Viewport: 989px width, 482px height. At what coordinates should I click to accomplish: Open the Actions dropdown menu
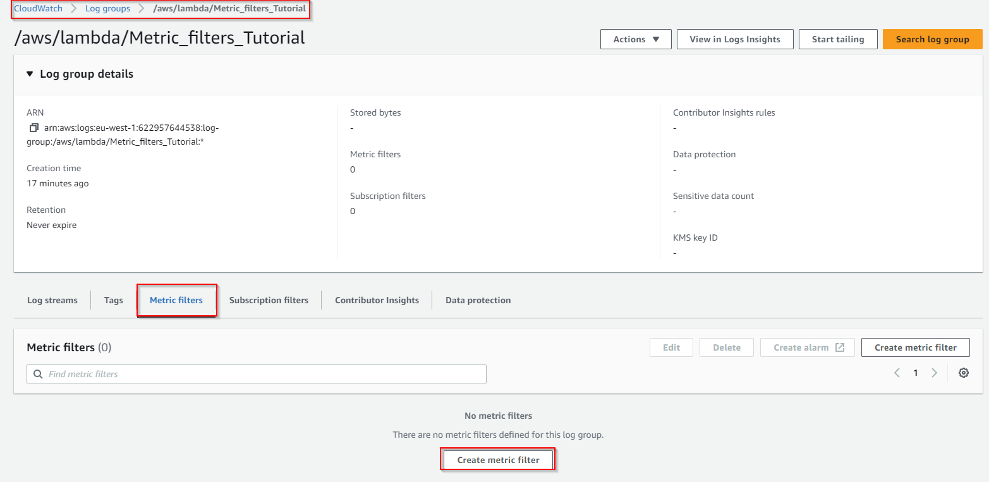click(x=635, y=39)
